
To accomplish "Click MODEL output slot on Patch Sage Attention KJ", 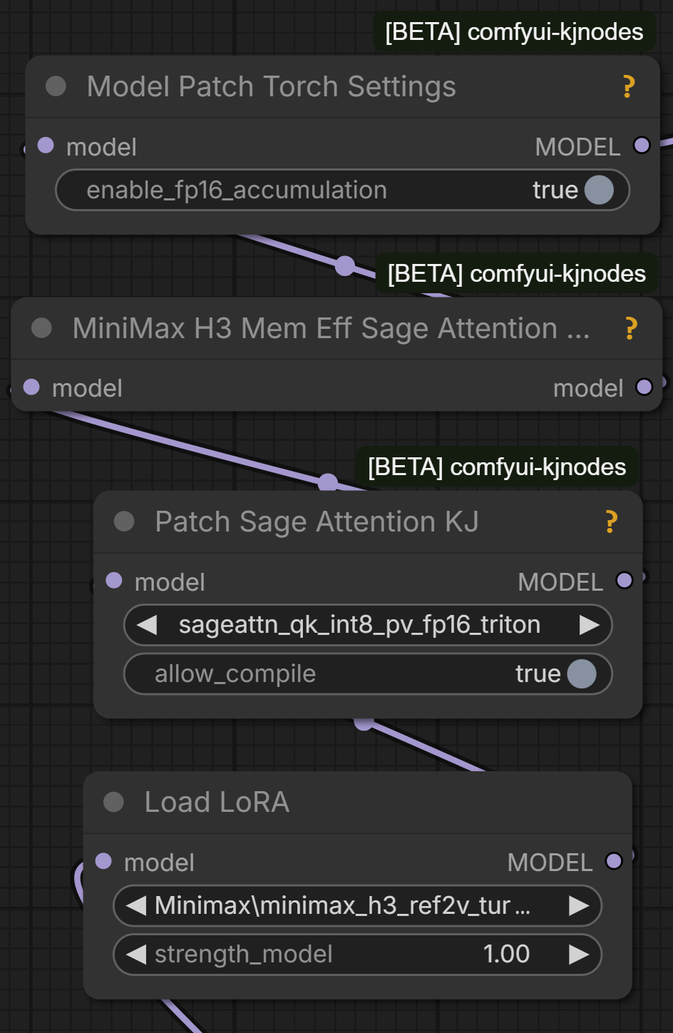I will point(625,580).
